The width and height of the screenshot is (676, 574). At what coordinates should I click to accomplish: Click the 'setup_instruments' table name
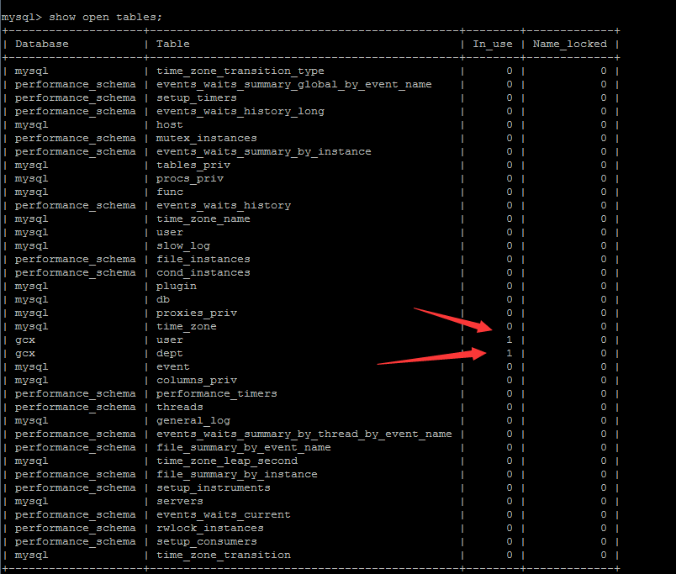(x=214, y=487)
